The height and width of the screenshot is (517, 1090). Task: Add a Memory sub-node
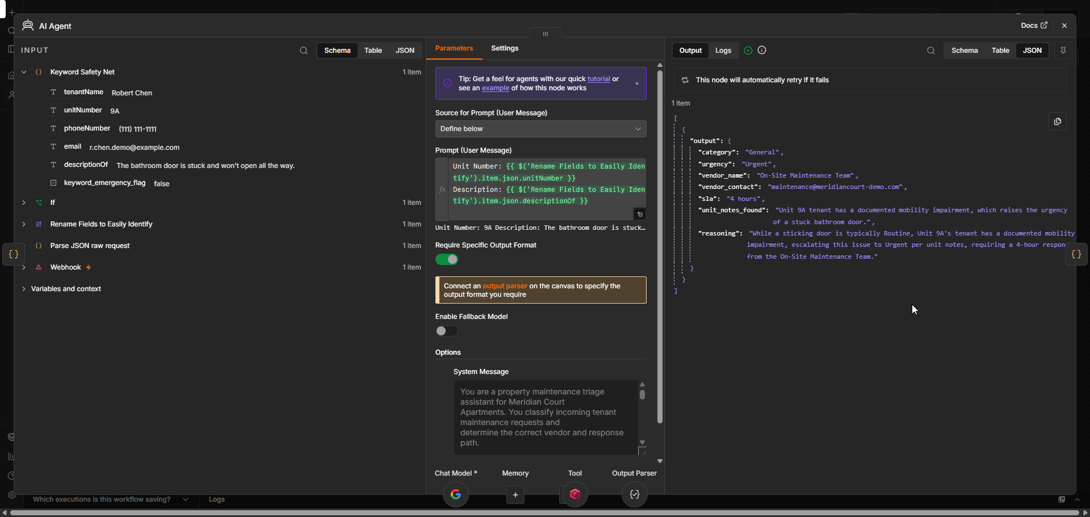(515, 495)
